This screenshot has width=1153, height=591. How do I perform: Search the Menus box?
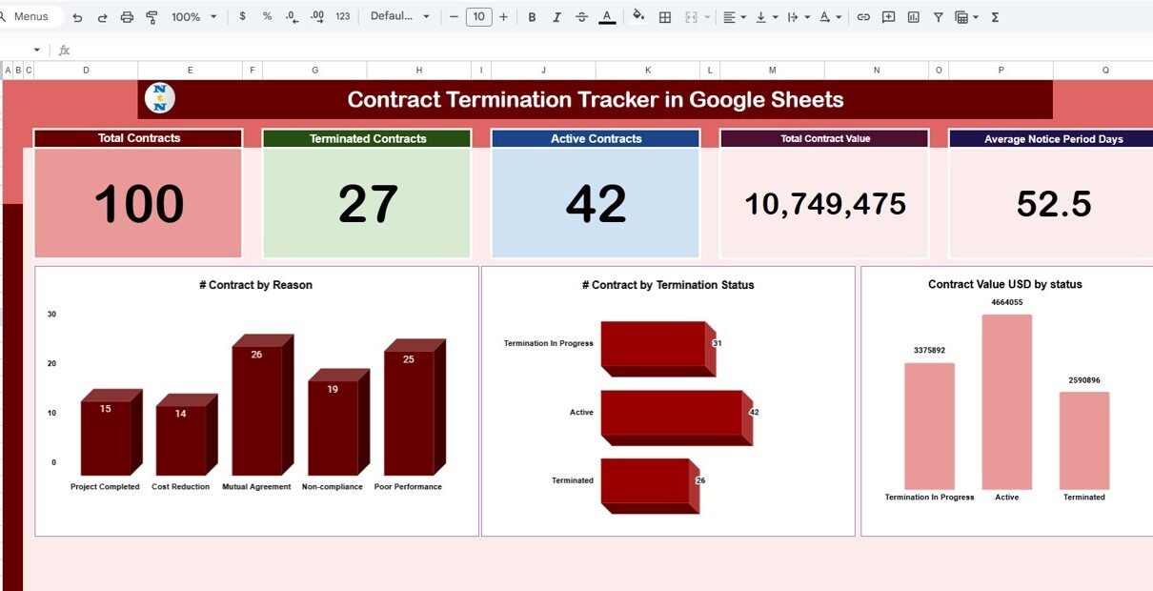click(x=31, y=17)
